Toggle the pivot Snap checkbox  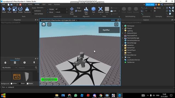click(x=75, y=8)
